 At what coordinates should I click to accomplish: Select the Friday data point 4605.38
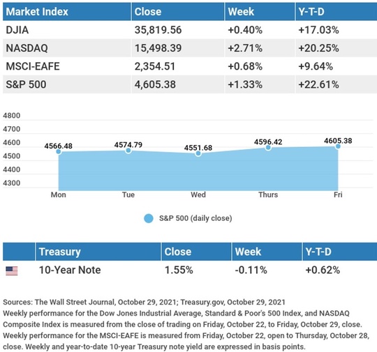(x=338, y=146)
